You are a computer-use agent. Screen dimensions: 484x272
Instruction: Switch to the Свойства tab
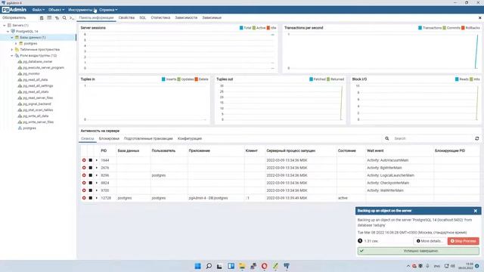(126, 17)
